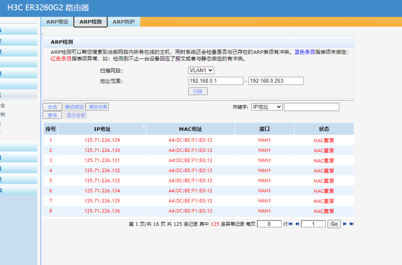Click the 扫描 scan button

click(198, 91)
